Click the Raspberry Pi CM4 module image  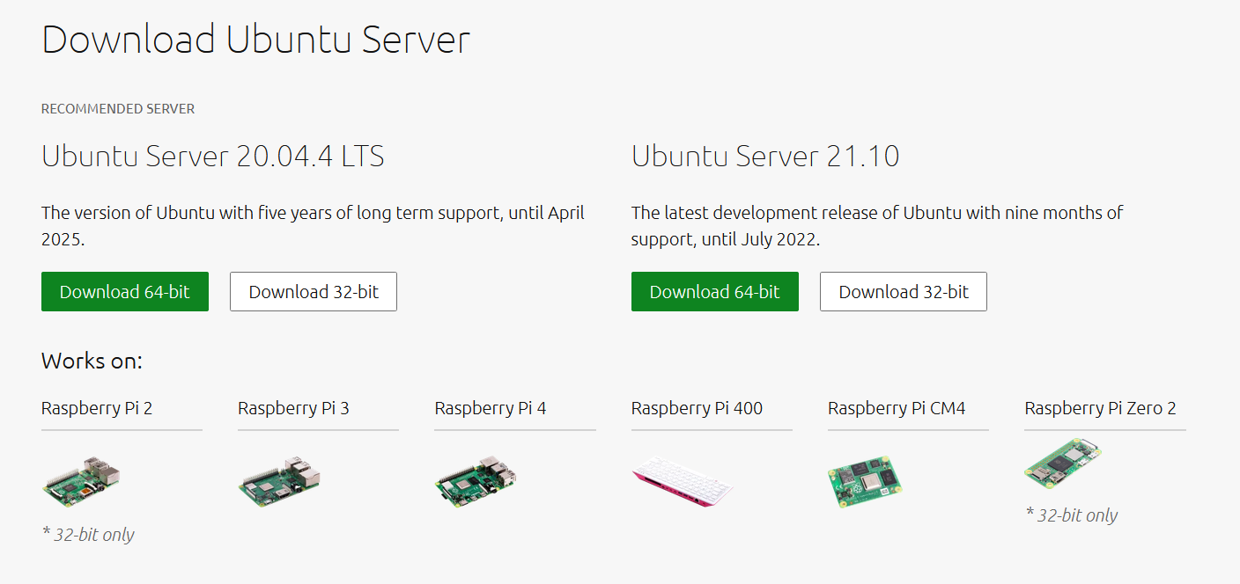click(866, 482)
